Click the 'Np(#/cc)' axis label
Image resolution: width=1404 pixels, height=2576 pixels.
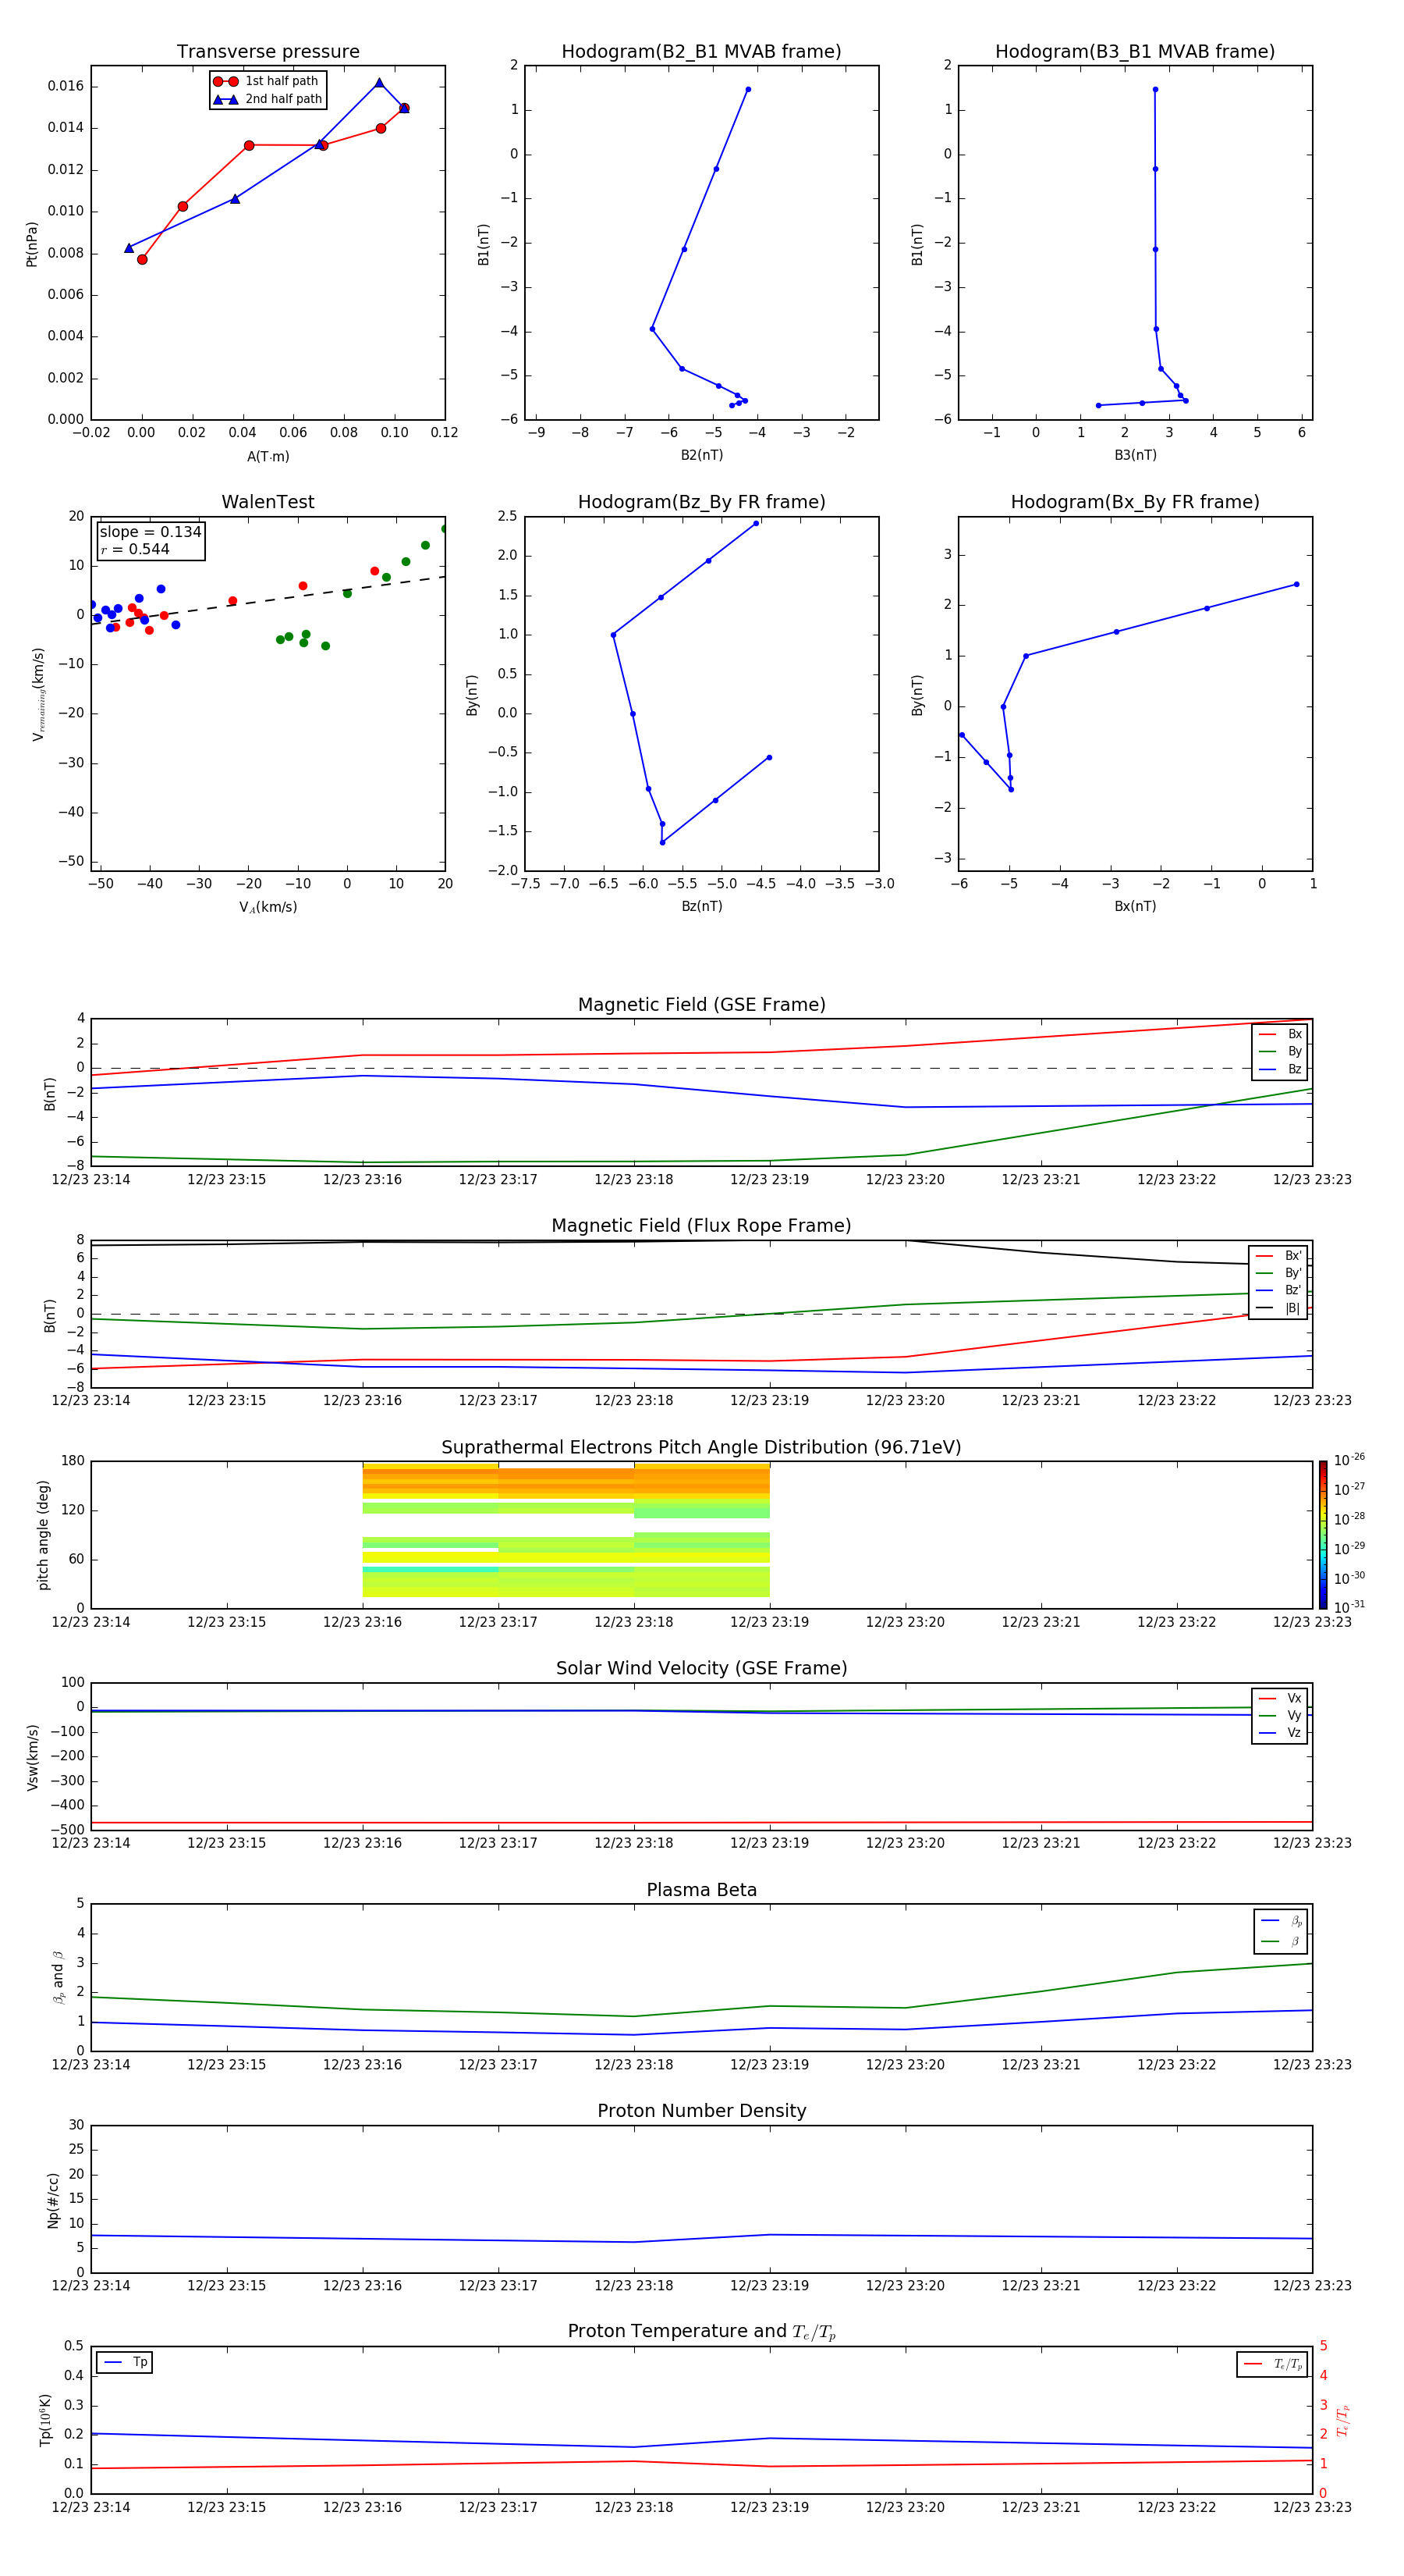53,2200
